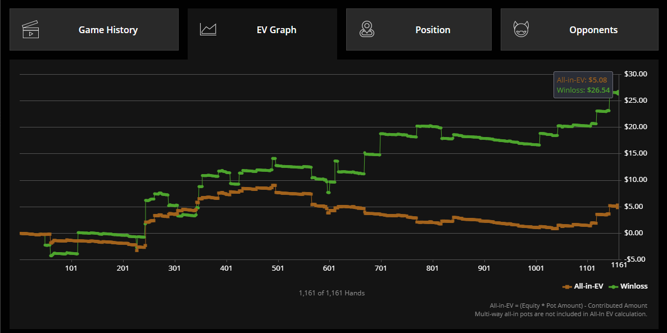Click the 501 x-axis label
Image resolution: width=667 pixels, height=333 pixels.
[x=278, y=268]
